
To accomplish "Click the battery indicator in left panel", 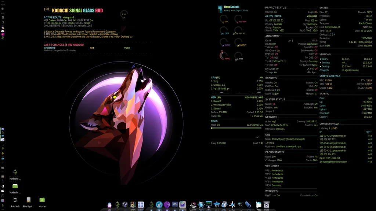I will [x=3, y=17].
